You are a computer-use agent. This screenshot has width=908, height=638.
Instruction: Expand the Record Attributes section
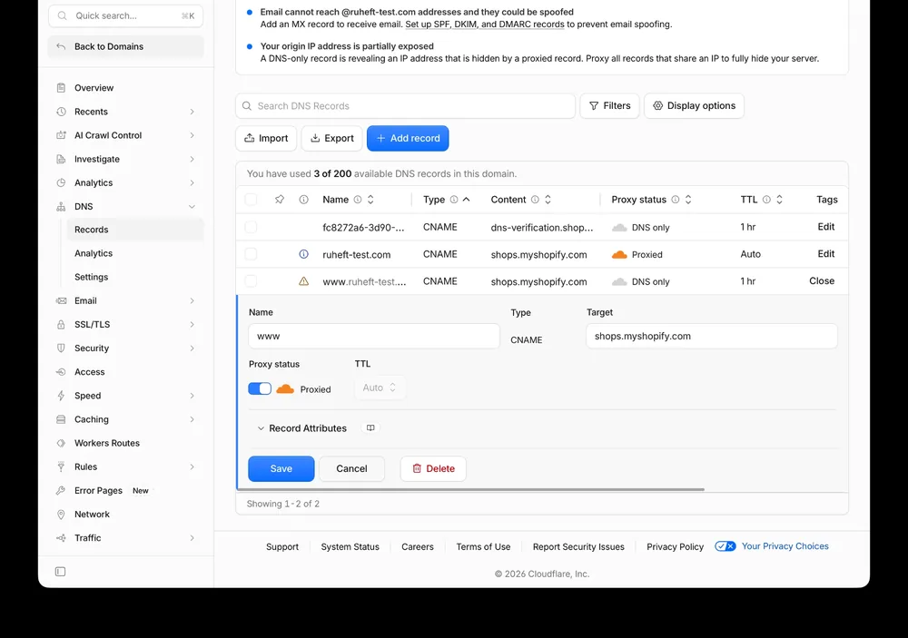click(x=301, y=428)
